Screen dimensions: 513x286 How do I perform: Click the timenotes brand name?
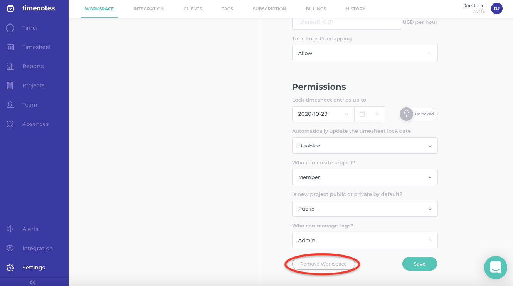point(39,8)
